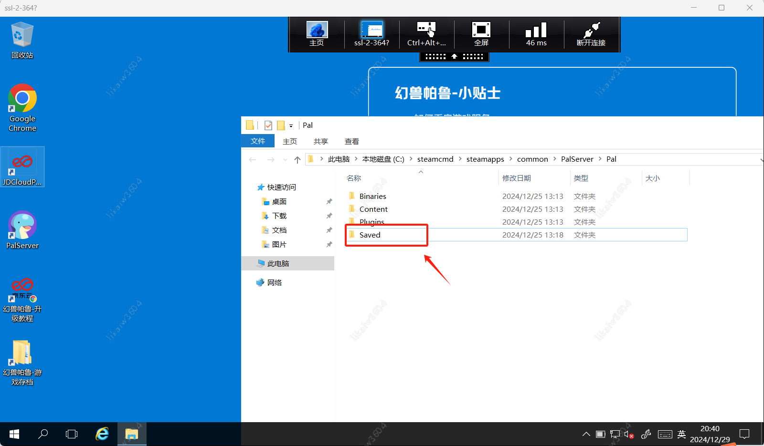Open the Customize Quick Access Toolbar dropdown
764x446 pixels.
point(291,126)
